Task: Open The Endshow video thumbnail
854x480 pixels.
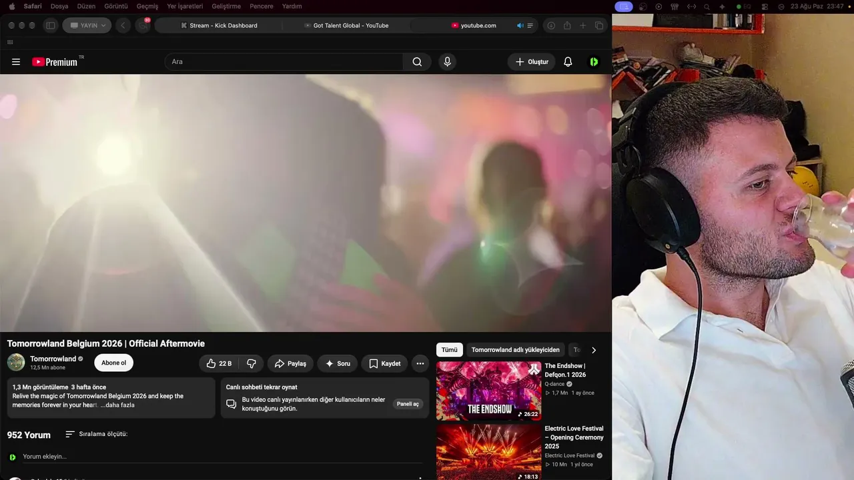Action: click(489, 391)
